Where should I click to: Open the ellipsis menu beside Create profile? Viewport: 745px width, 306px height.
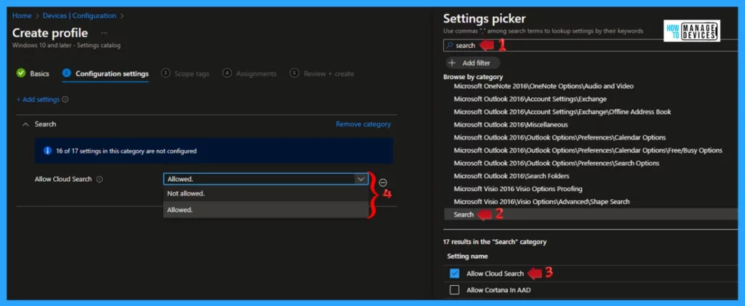point(104,33)
